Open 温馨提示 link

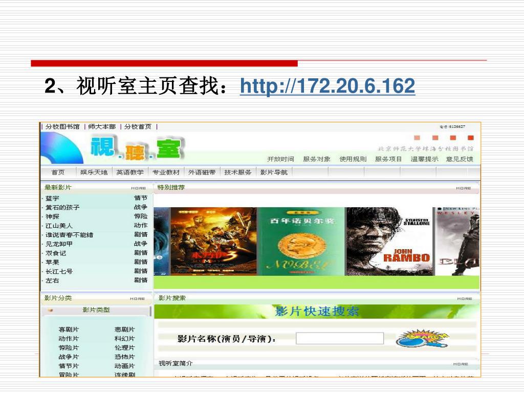coord(424,159)
